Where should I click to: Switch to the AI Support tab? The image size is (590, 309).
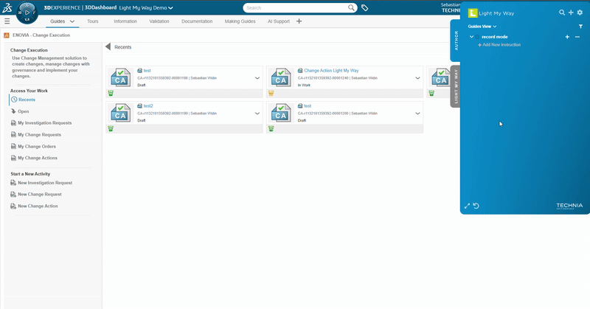pos(279,21)
